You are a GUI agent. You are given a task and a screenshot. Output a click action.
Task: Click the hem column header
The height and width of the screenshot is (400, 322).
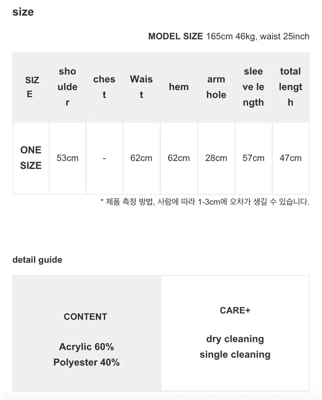179,87
